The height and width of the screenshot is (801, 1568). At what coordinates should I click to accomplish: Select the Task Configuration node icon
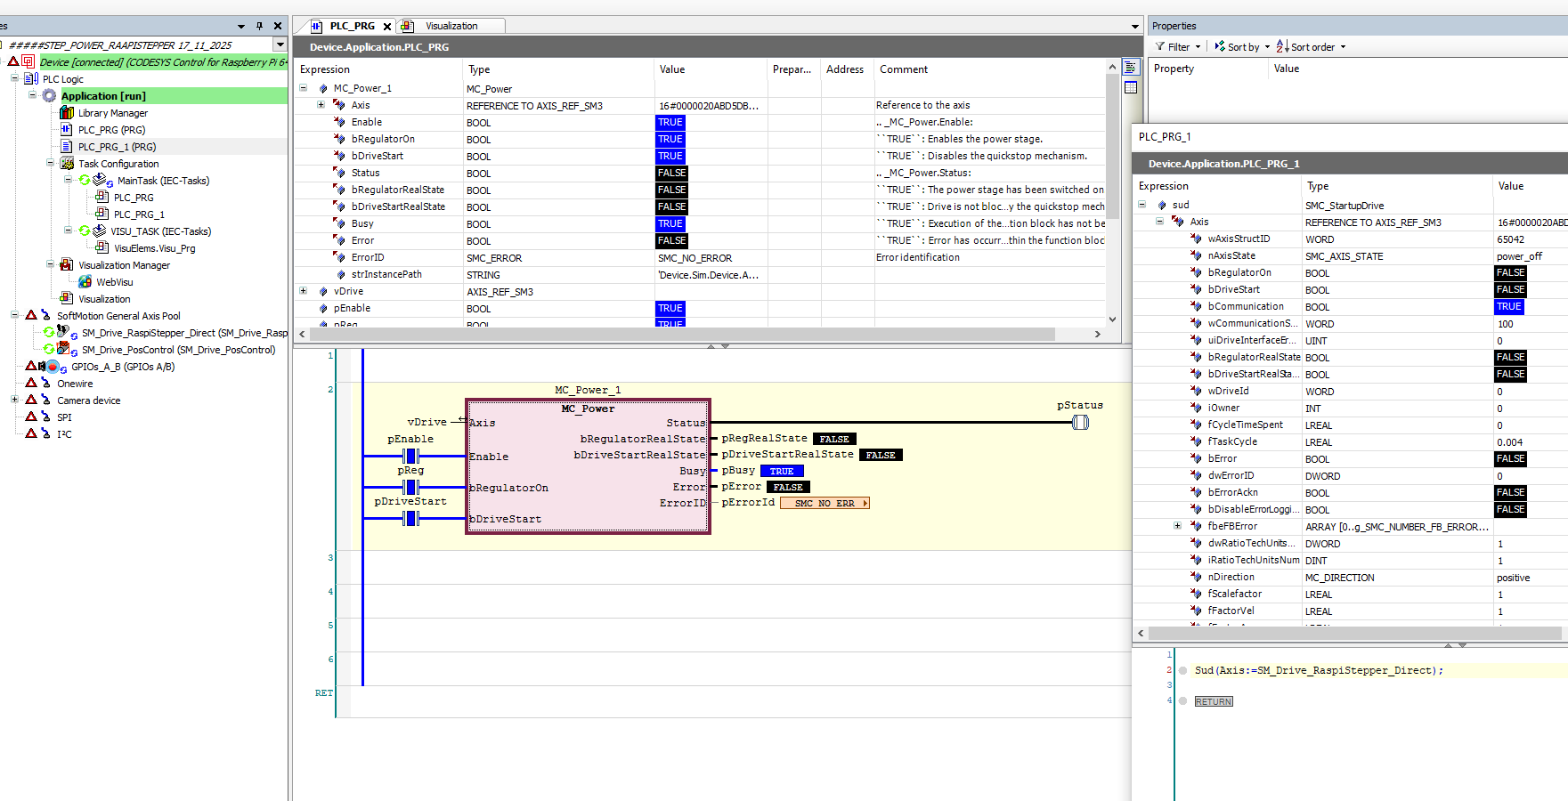[67, 164]
